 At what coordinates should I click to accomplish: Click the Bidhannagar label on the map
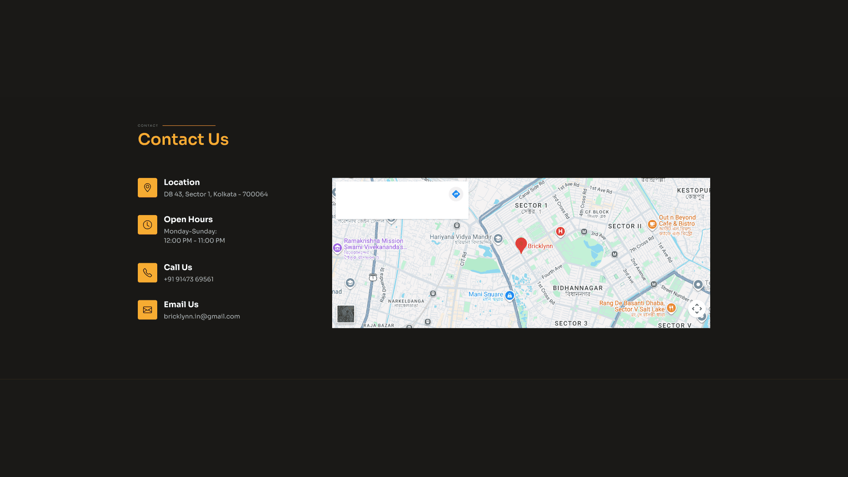pos(578,288)
